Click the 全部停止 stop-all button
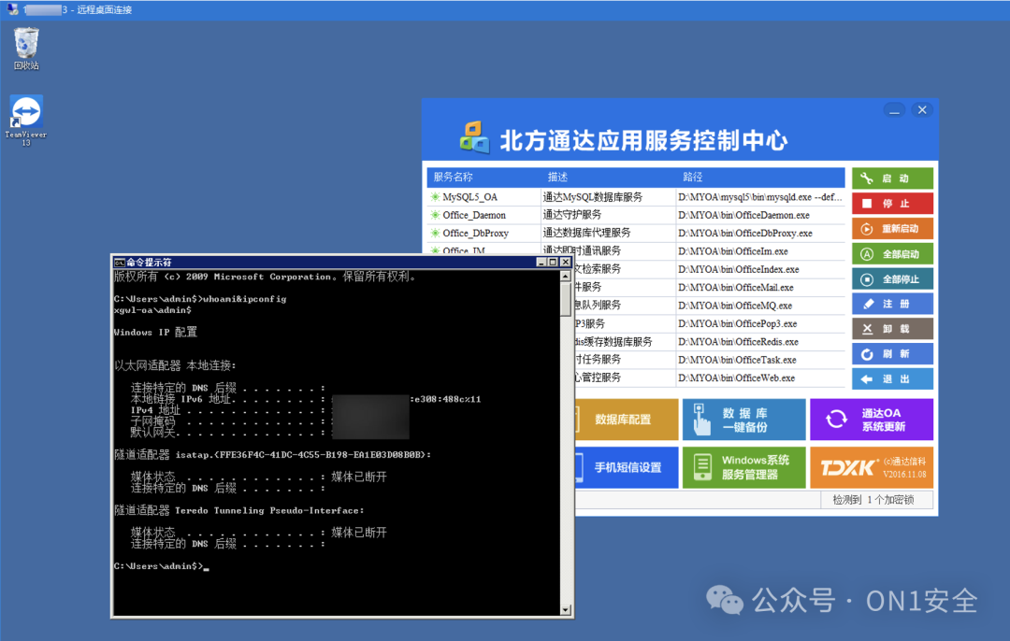Screen dimensions: 1010x641 tap(892, 278)
